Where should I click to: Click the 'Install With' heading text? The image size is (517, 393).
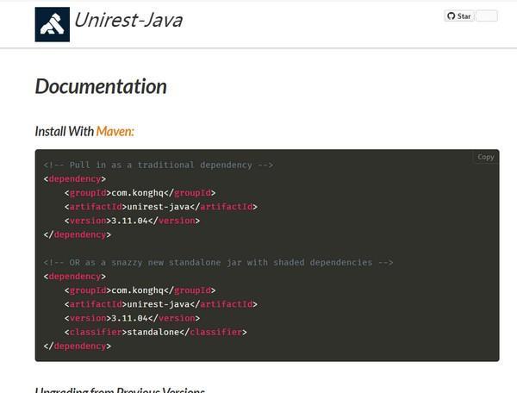65,131
